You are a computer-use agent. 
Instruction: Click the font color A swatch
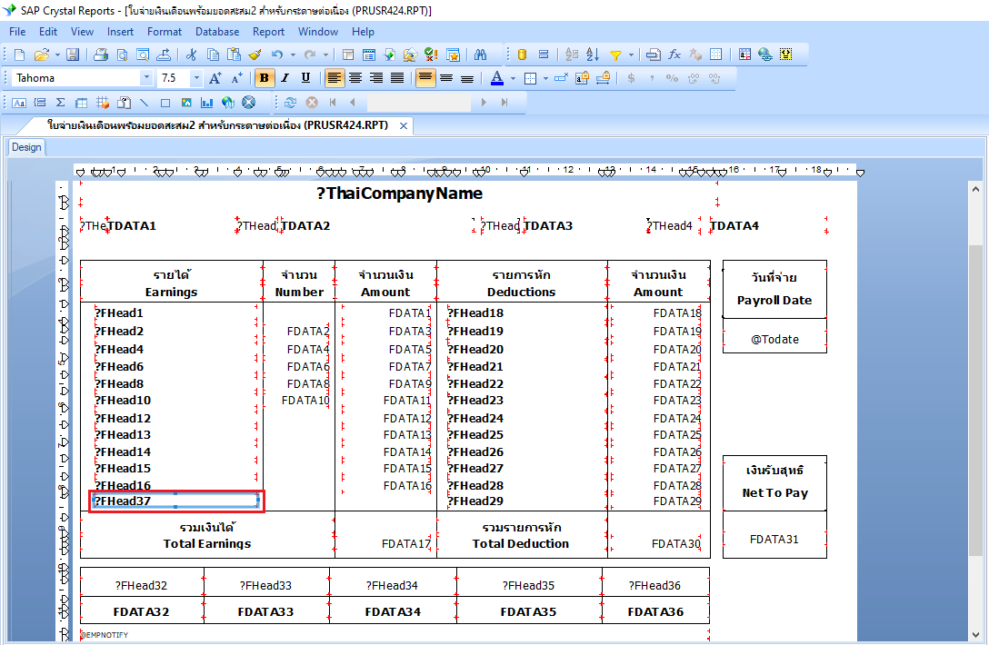(496, 78)
